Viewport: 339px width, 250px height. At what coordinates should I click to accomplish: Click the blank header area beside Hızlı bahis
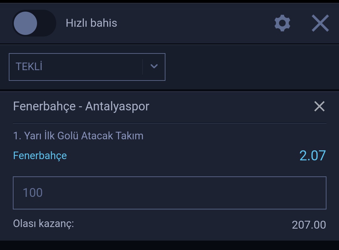(x=195, y=23)
